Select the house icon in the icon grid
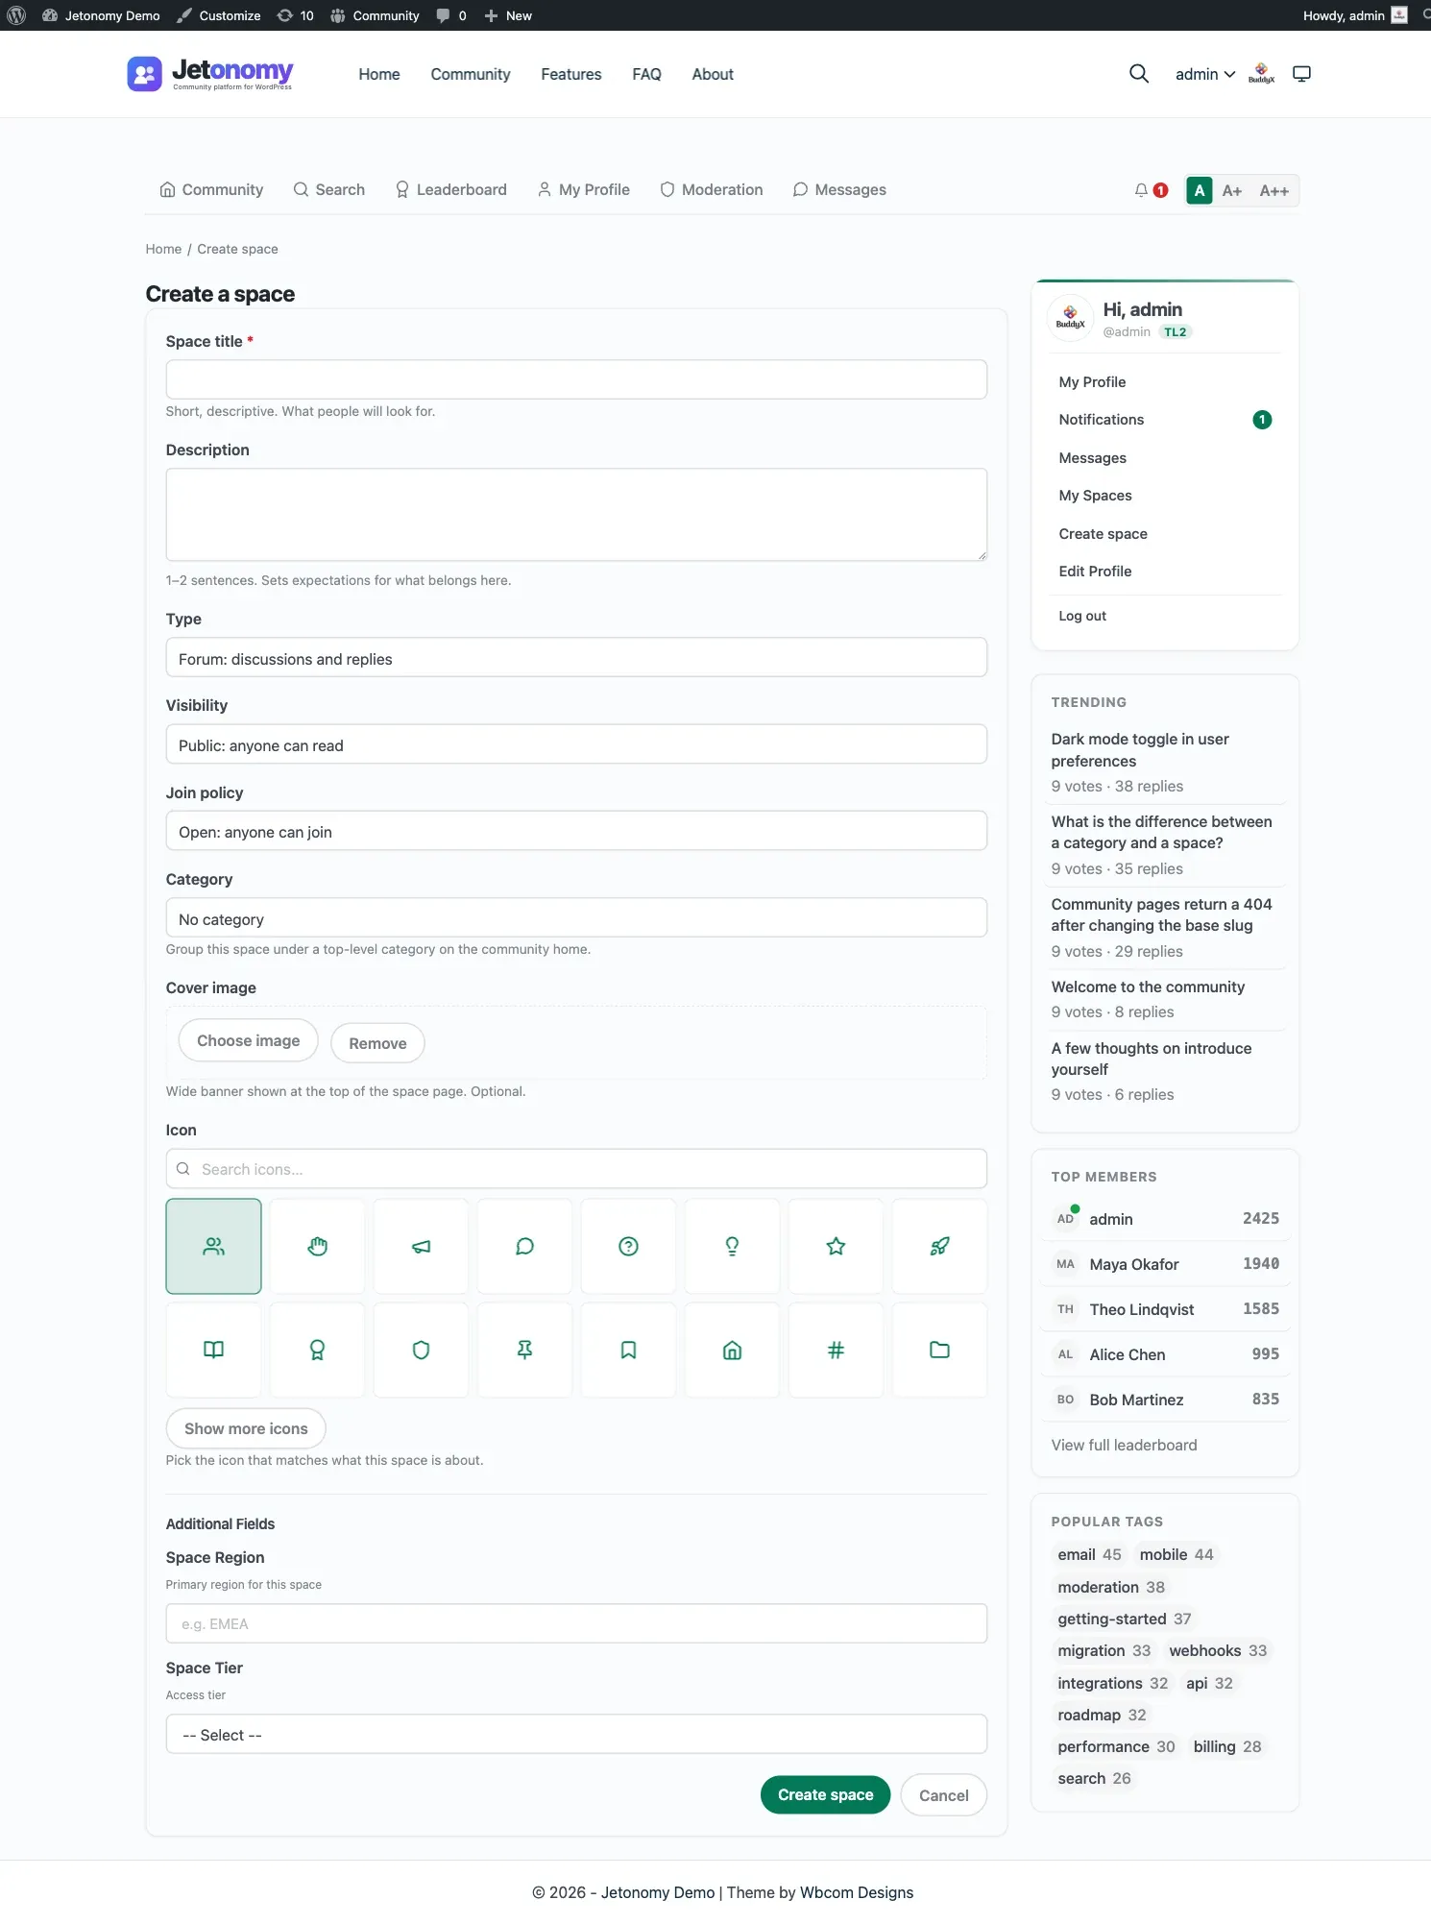Viewport: 1431px width, 1924px height. click(733, 1350)
